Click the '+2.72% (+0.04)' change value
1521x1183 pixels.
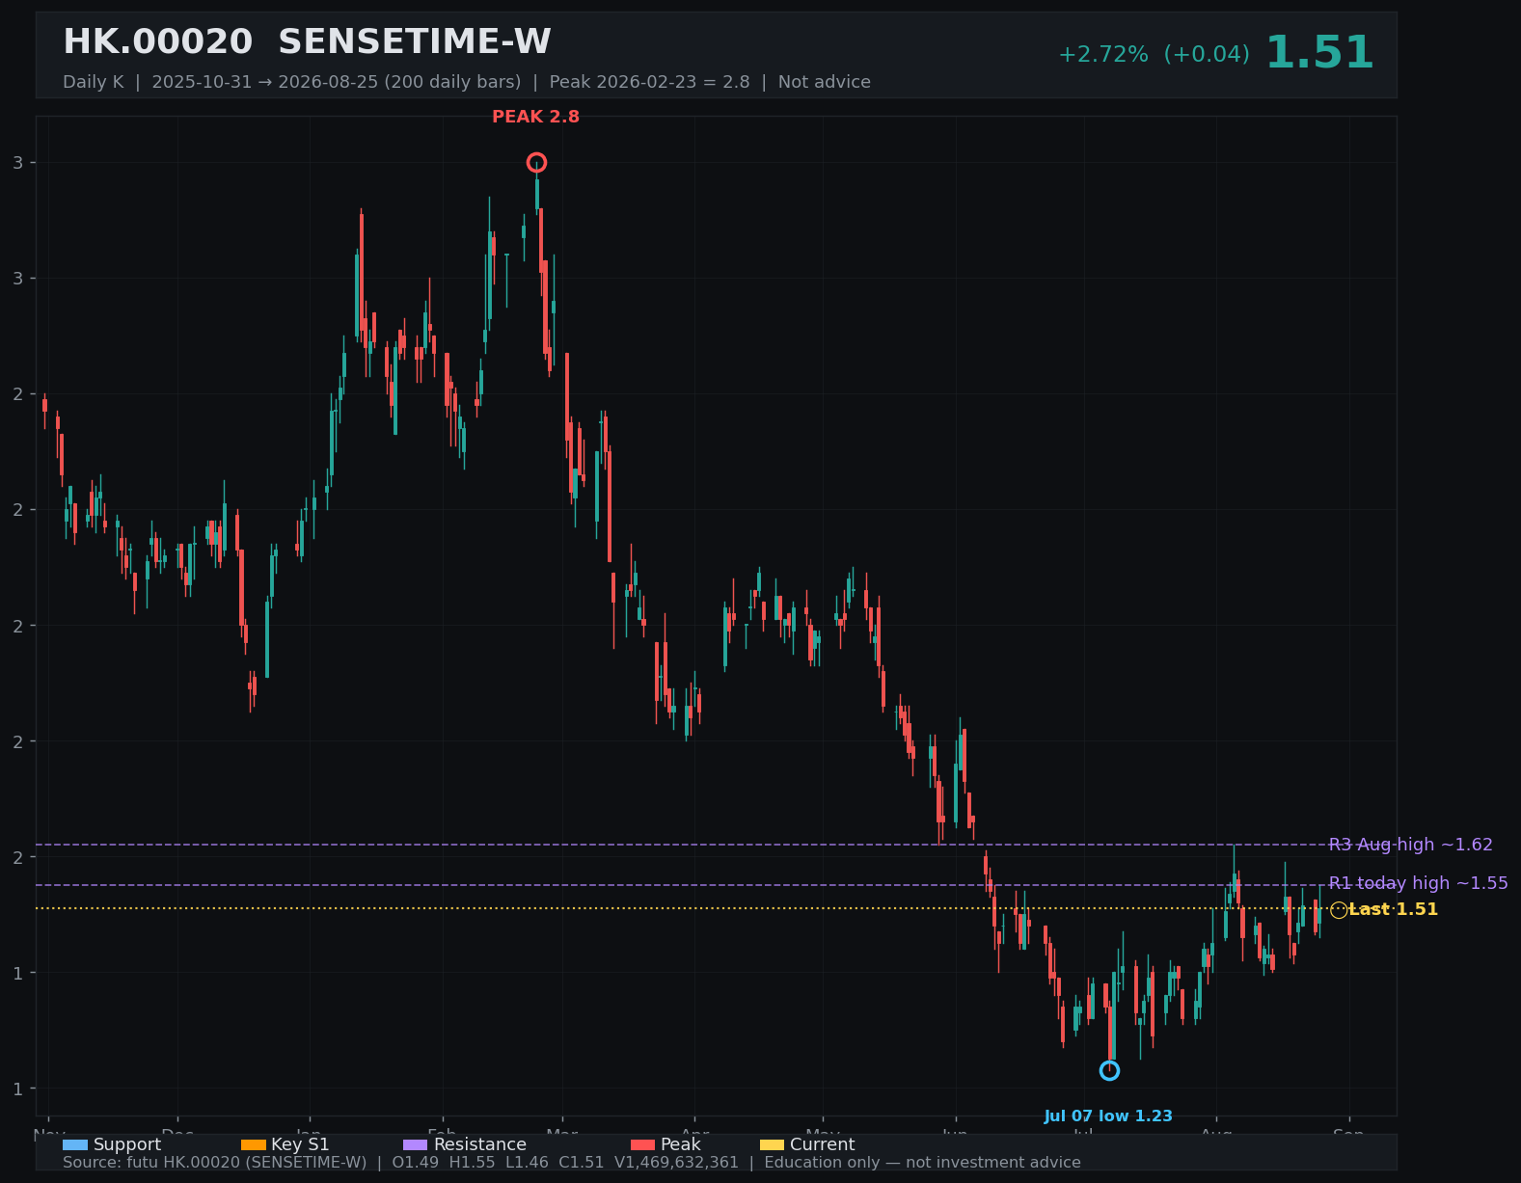click(1154, 54)
